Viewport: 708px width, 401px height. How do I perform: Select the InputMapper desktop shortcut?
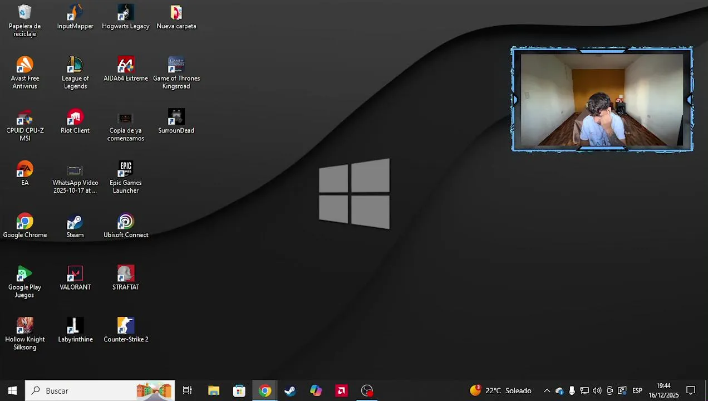[x=75, y=17]
